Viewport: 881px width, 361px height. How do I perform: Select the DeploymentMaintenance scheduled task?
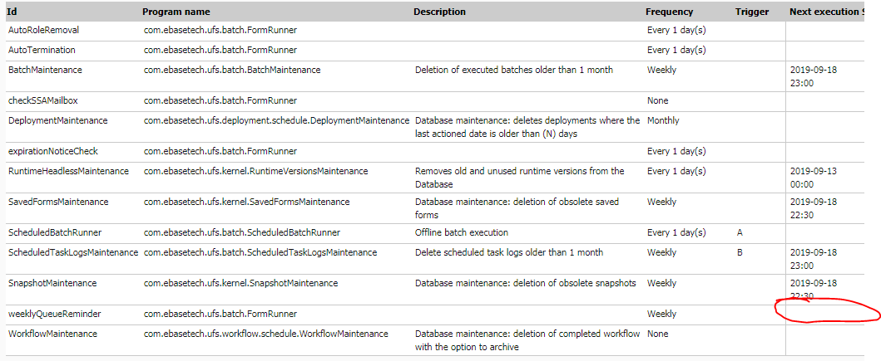58,120
